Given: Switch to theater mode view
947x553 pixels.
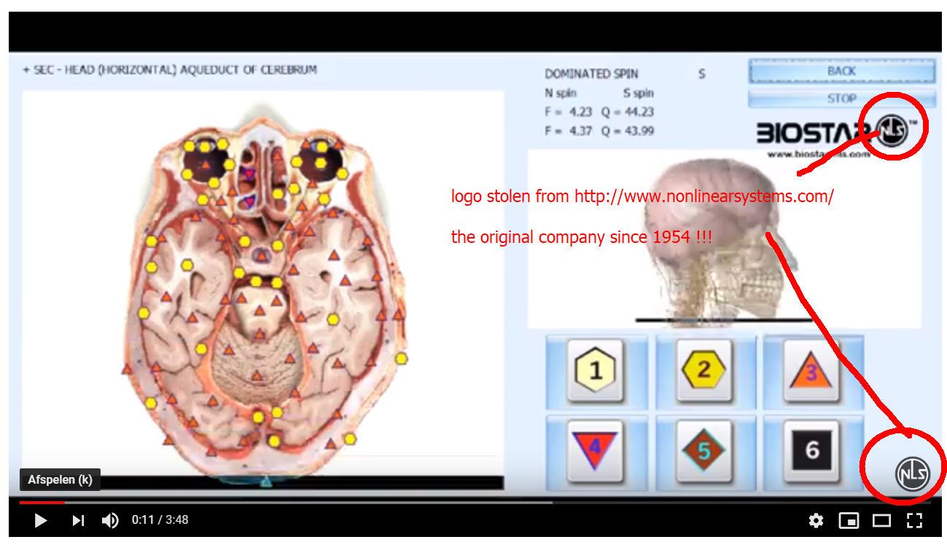Looking at the screenshot, I should (881, 520).
